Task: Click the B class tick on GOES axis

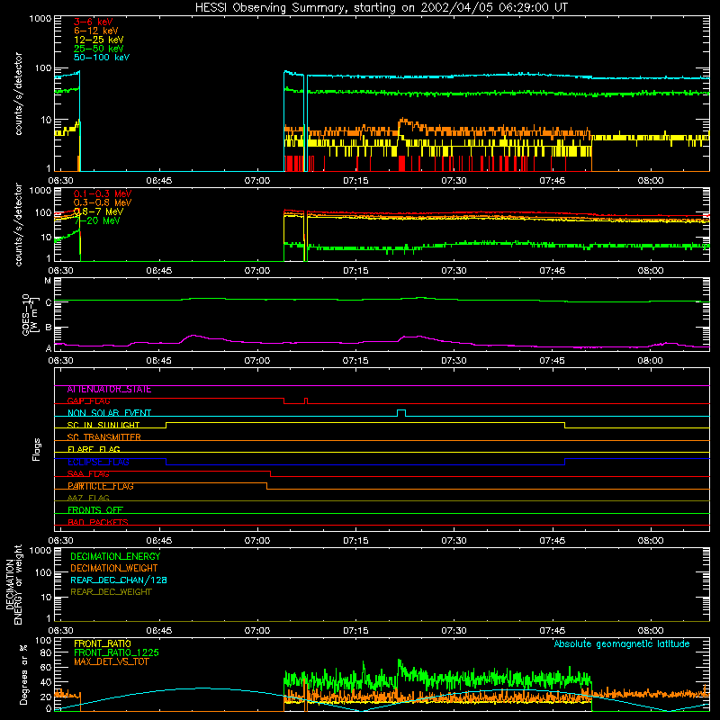Action: [x=49, y=328]
